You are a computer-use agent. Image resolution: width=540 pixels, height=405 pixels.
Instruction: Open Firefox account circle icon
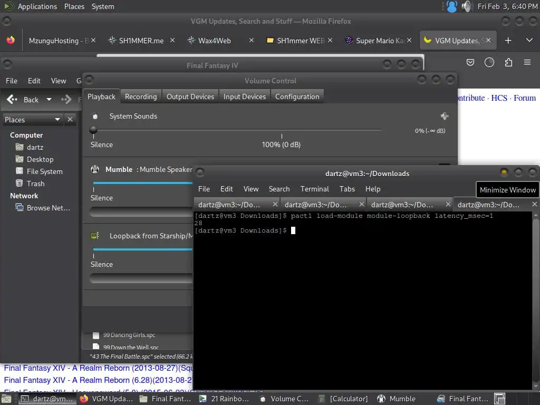tap(489, 62)
